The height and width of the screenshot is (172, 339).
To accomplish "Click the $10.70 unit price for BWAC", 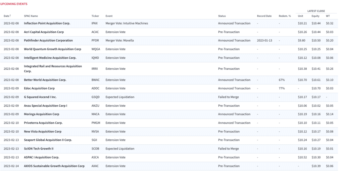I will [302, 80].
